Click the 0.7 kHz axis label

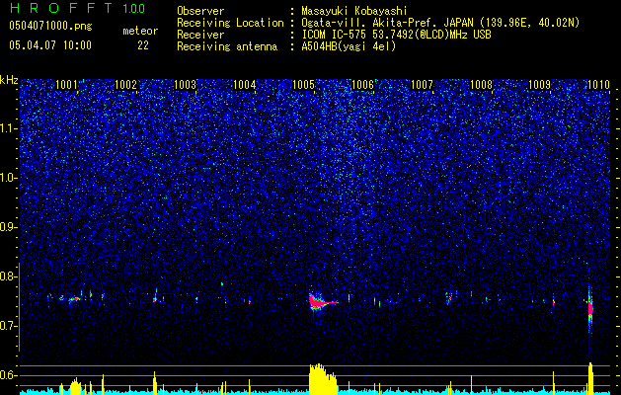(x=9, y=326)
